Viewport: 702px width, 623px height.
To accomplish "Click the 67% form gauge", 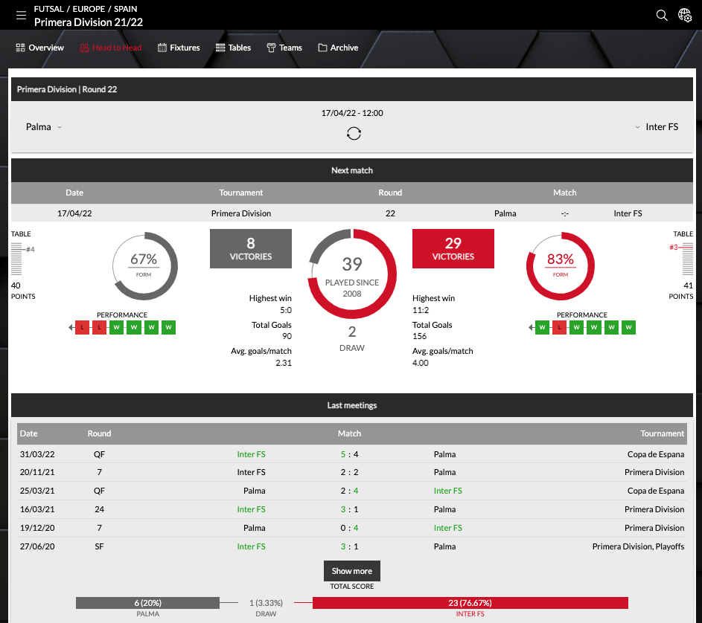I will point(144,266).
